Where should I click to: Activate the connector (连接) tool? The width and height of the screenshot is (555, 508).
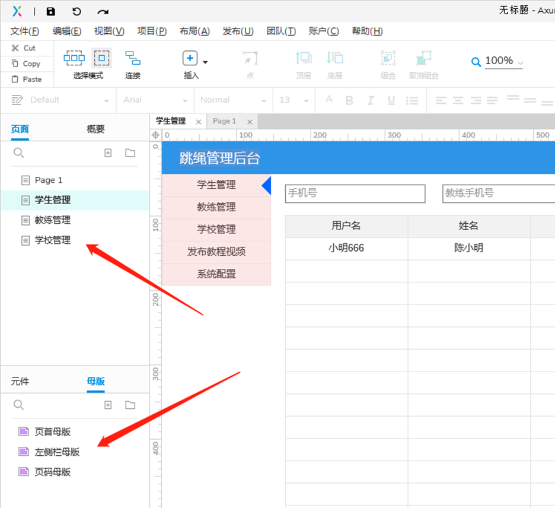pyautogui.click(x=133, y=58)
